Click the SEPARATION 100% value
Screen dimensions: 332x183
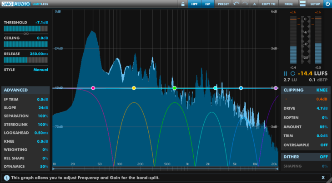(x=43, y=116)
